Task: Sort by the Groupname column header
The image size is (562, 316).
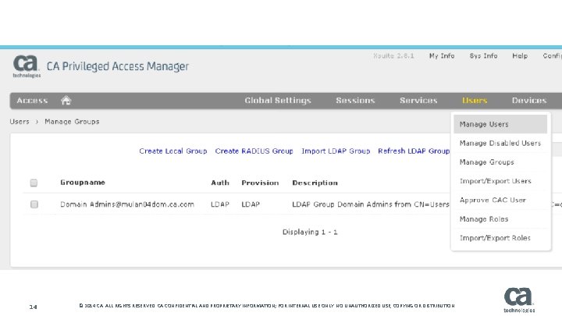Action: coord(83,183)
